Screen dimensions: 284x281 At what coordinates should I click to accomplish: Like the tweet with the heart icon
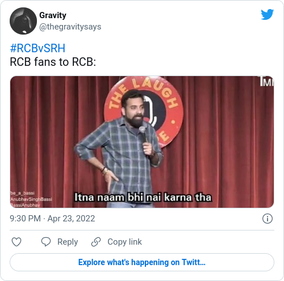(16, 242)
